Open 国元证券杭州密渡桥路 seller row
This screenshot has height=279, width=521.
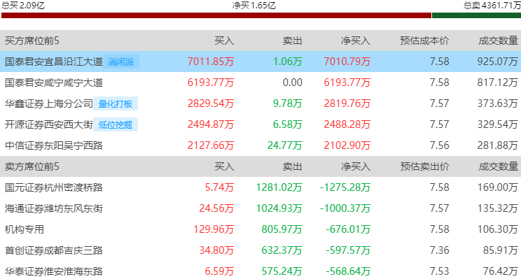260,187
